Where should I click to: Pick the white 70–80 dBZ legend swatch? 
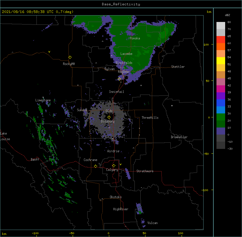(x=221, y=26)
